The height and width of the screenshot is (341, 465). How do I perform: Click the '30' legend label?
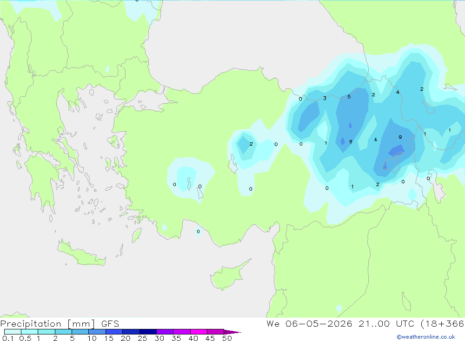point(159,338)
